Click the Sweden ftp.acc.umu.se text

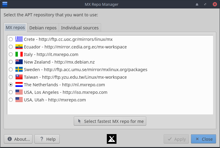(x=86, y=70)
